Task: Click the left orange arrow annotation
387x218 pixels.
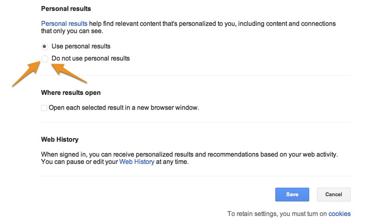Action: point(26,74)
